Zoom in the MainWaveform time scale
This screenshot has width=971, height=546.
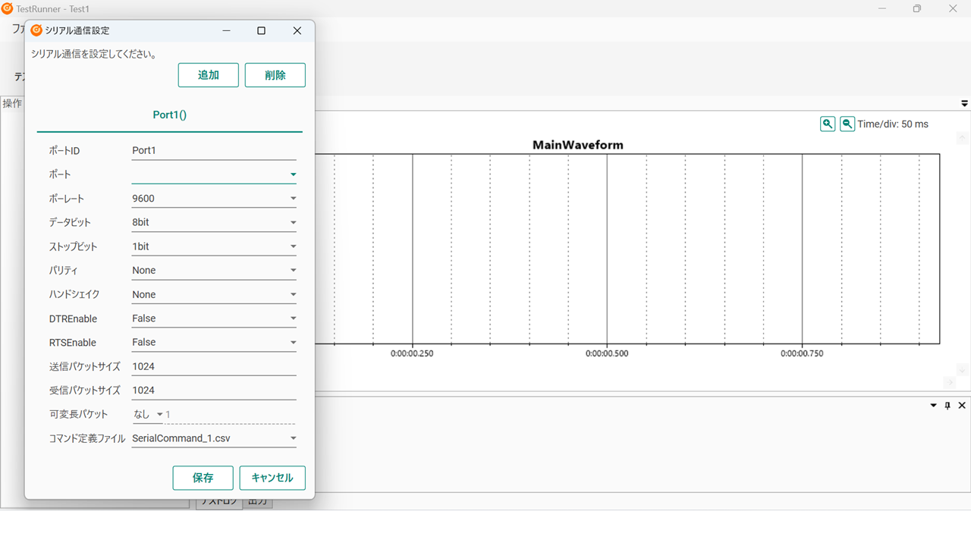click(x=828, y=124)
